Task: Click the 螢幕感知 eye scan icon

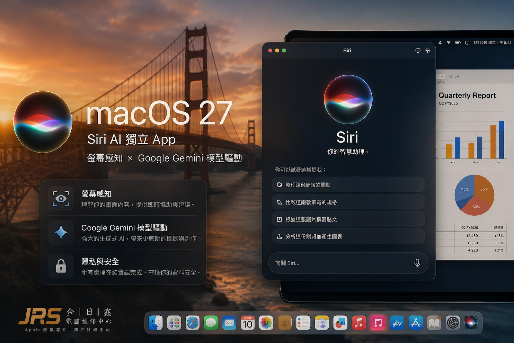Action: 61,198
